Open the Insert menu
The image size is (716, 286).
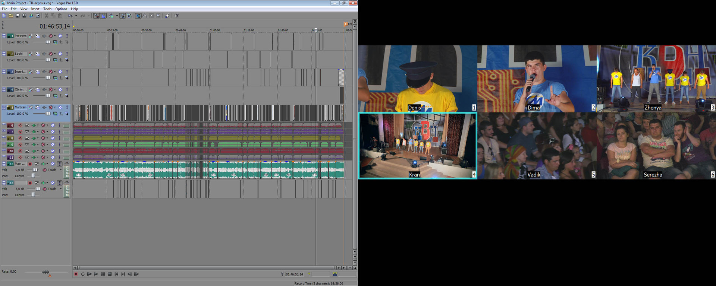tap(35, 9)
